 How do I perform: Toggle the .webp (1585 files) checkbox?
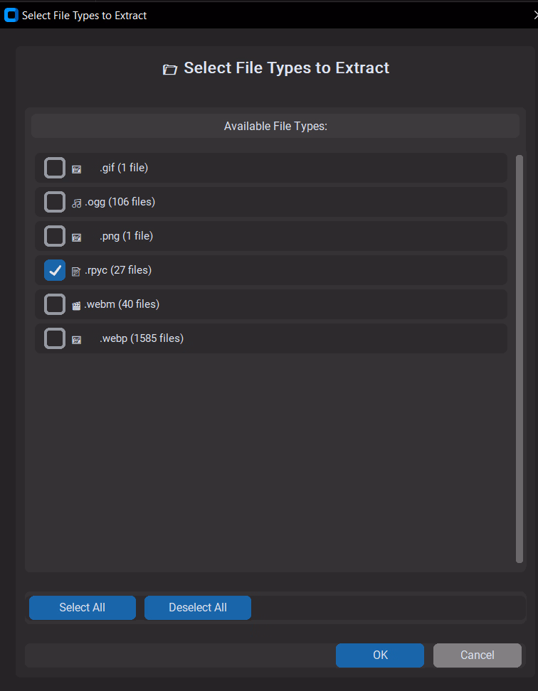(55, 338)
